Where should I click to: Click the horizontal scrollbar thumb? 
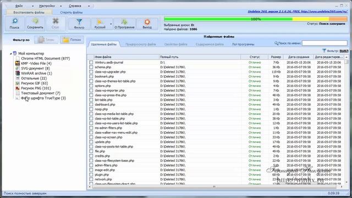[214, 187]
